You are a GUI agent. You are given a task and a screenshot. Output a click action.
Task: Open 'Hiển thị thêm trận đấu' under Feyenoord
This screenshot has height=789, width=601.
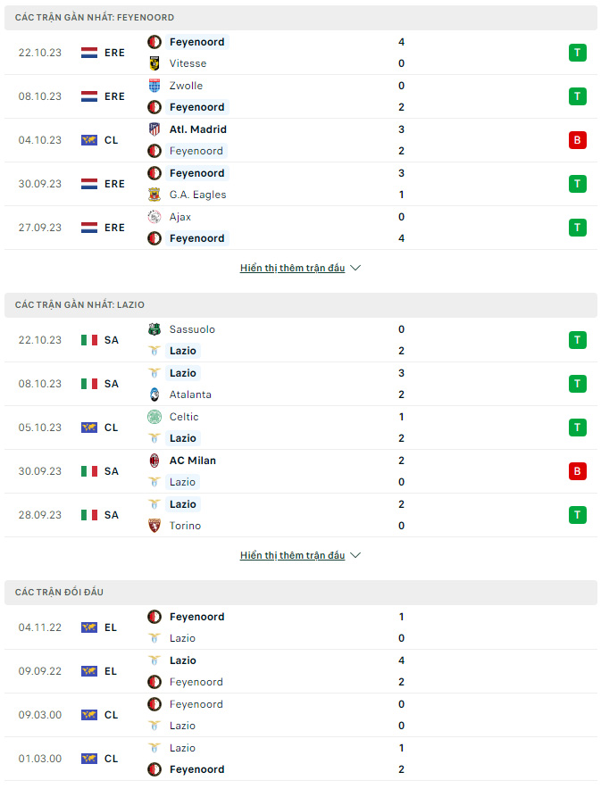pos(292,268)
